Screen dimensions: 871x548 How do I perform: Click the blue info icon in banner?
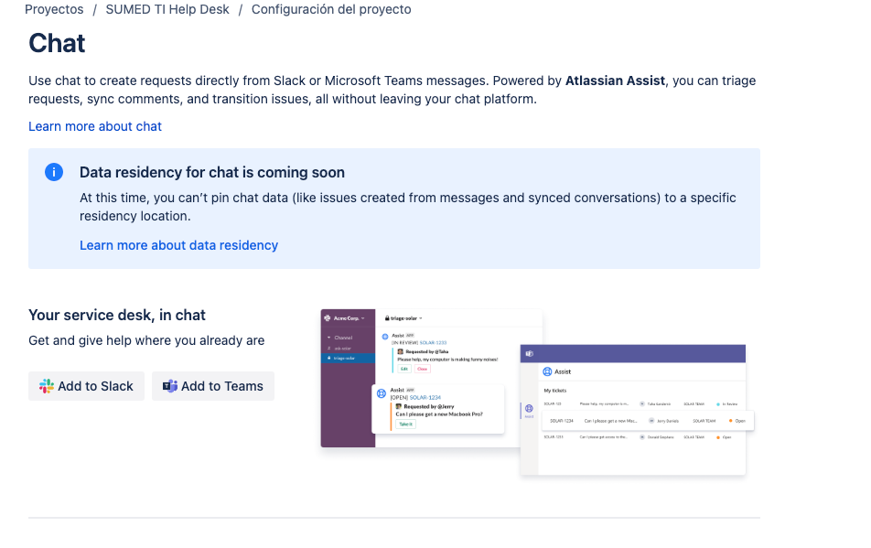click(54, 172)
